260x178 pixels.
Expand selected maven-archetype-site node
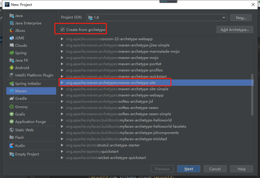point(62,83)
